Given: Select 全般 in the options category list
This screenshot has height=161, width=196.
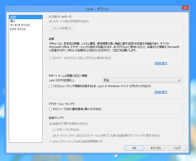Looking at the screenshot, I should pyautogui.click(x=26, y=17).
